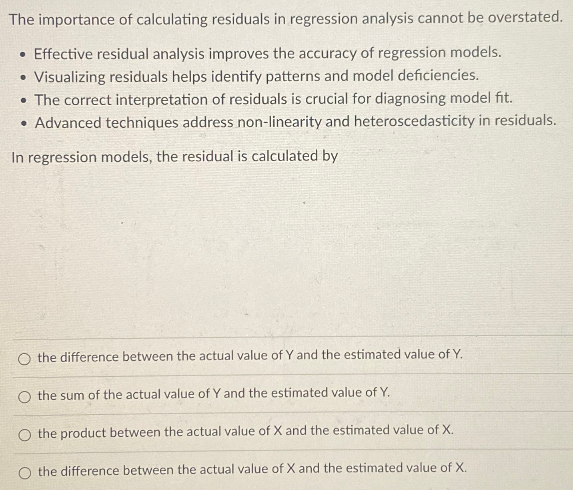Screen dimensions: 573x490
Task: Click the unselected radio circle of option two
Action: coord(25,397)
